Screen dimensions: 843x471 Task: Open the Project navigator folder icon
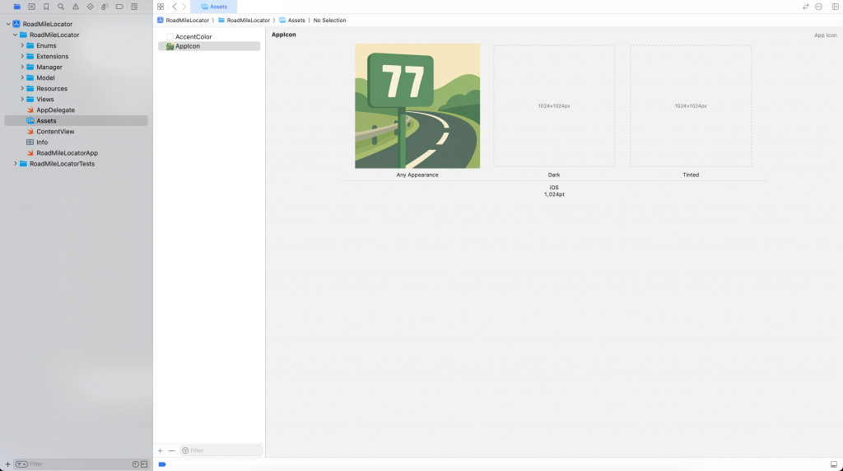pos(17,7)
